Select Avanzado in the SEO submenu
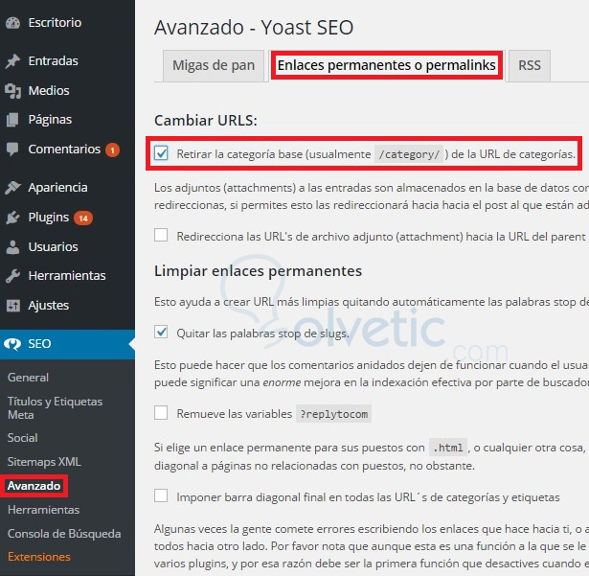589x576 pixels. 34,486
